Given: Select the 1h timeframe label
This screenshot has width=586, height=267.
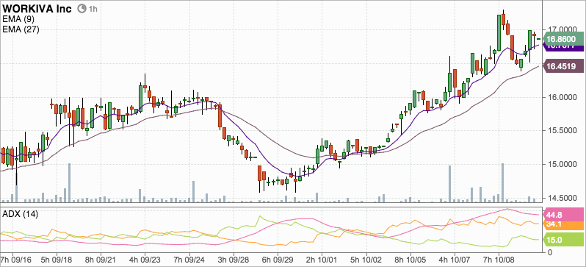Looking at the screenshot, I should coord(93,9).
